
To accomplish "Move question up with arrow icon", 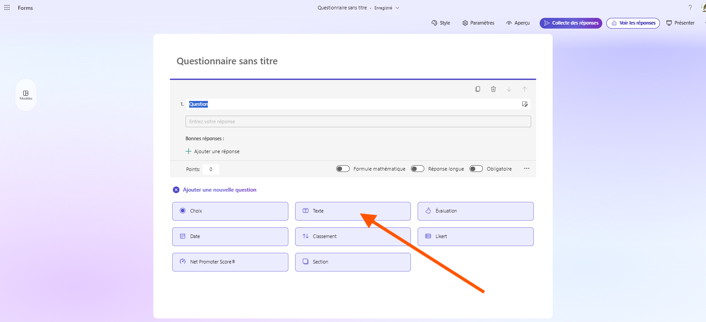I will click(x=524, y=89).
